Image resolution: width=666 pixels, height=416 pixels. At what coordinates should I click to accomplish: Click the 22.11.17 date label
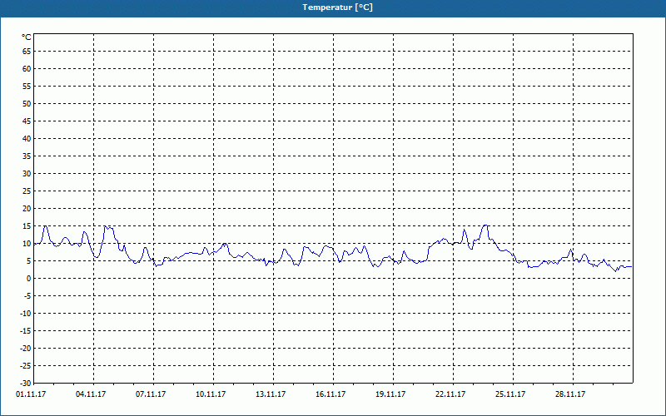(x=450, y=394)
